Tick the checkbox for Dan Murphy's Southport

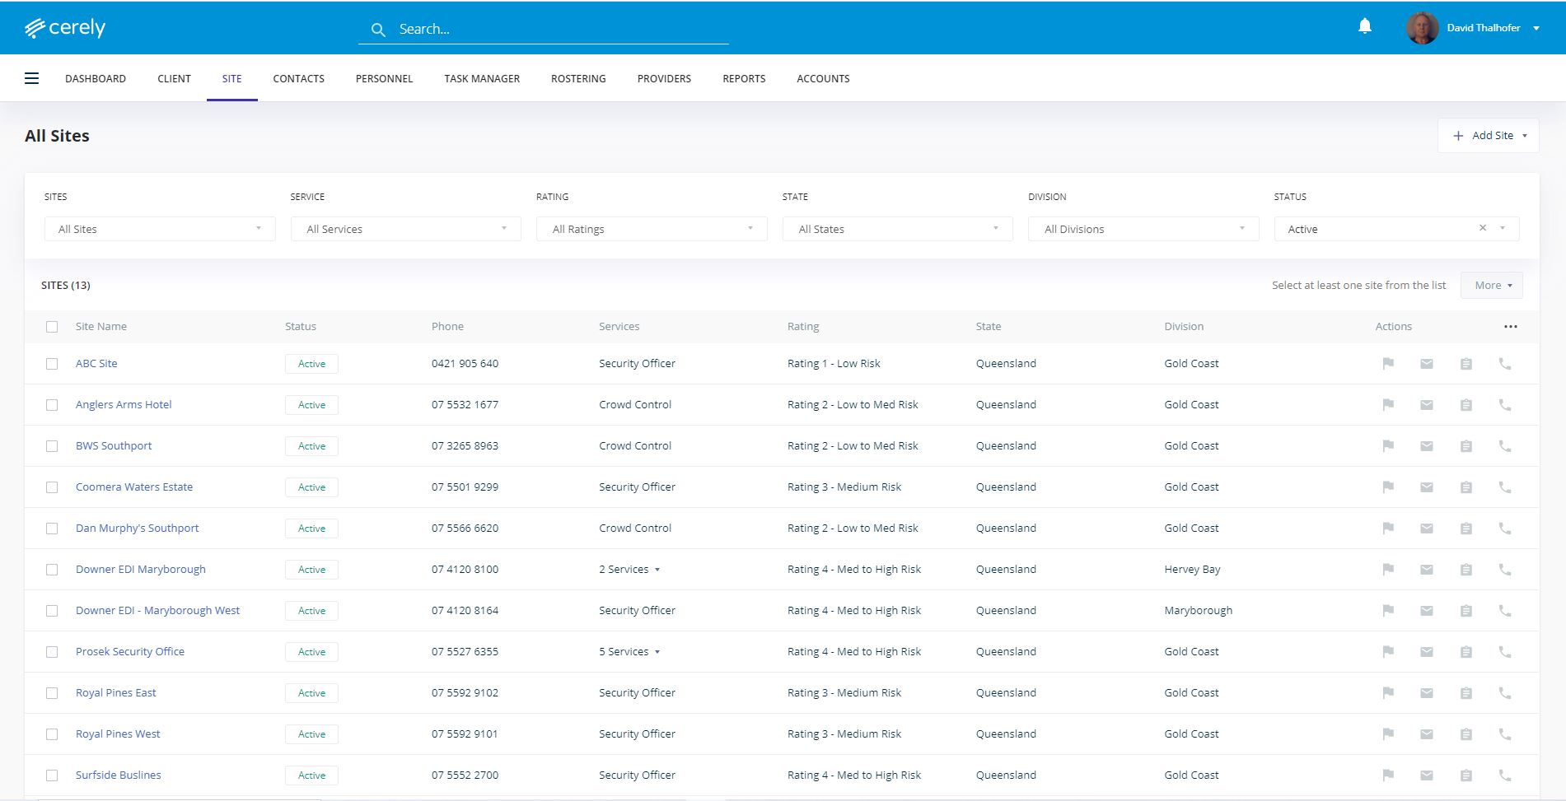52,528
